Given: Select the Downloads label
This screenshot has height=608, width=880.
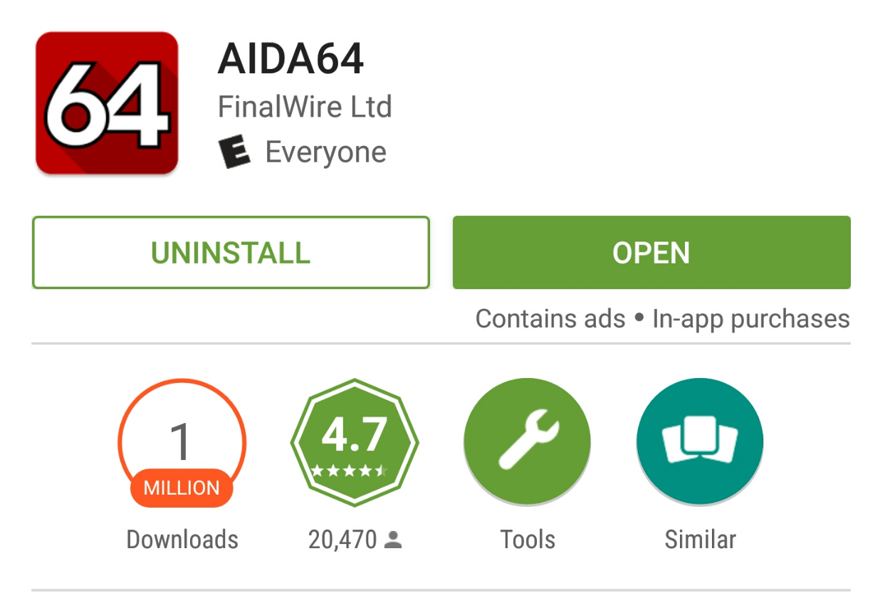Looking at the screenshot, I should [x=182, y=540].
